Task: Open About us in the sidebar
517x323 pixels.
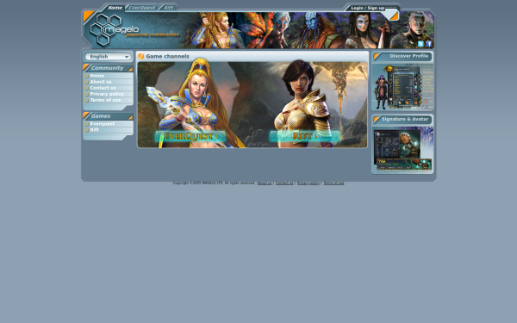Action: click(101, 82)
